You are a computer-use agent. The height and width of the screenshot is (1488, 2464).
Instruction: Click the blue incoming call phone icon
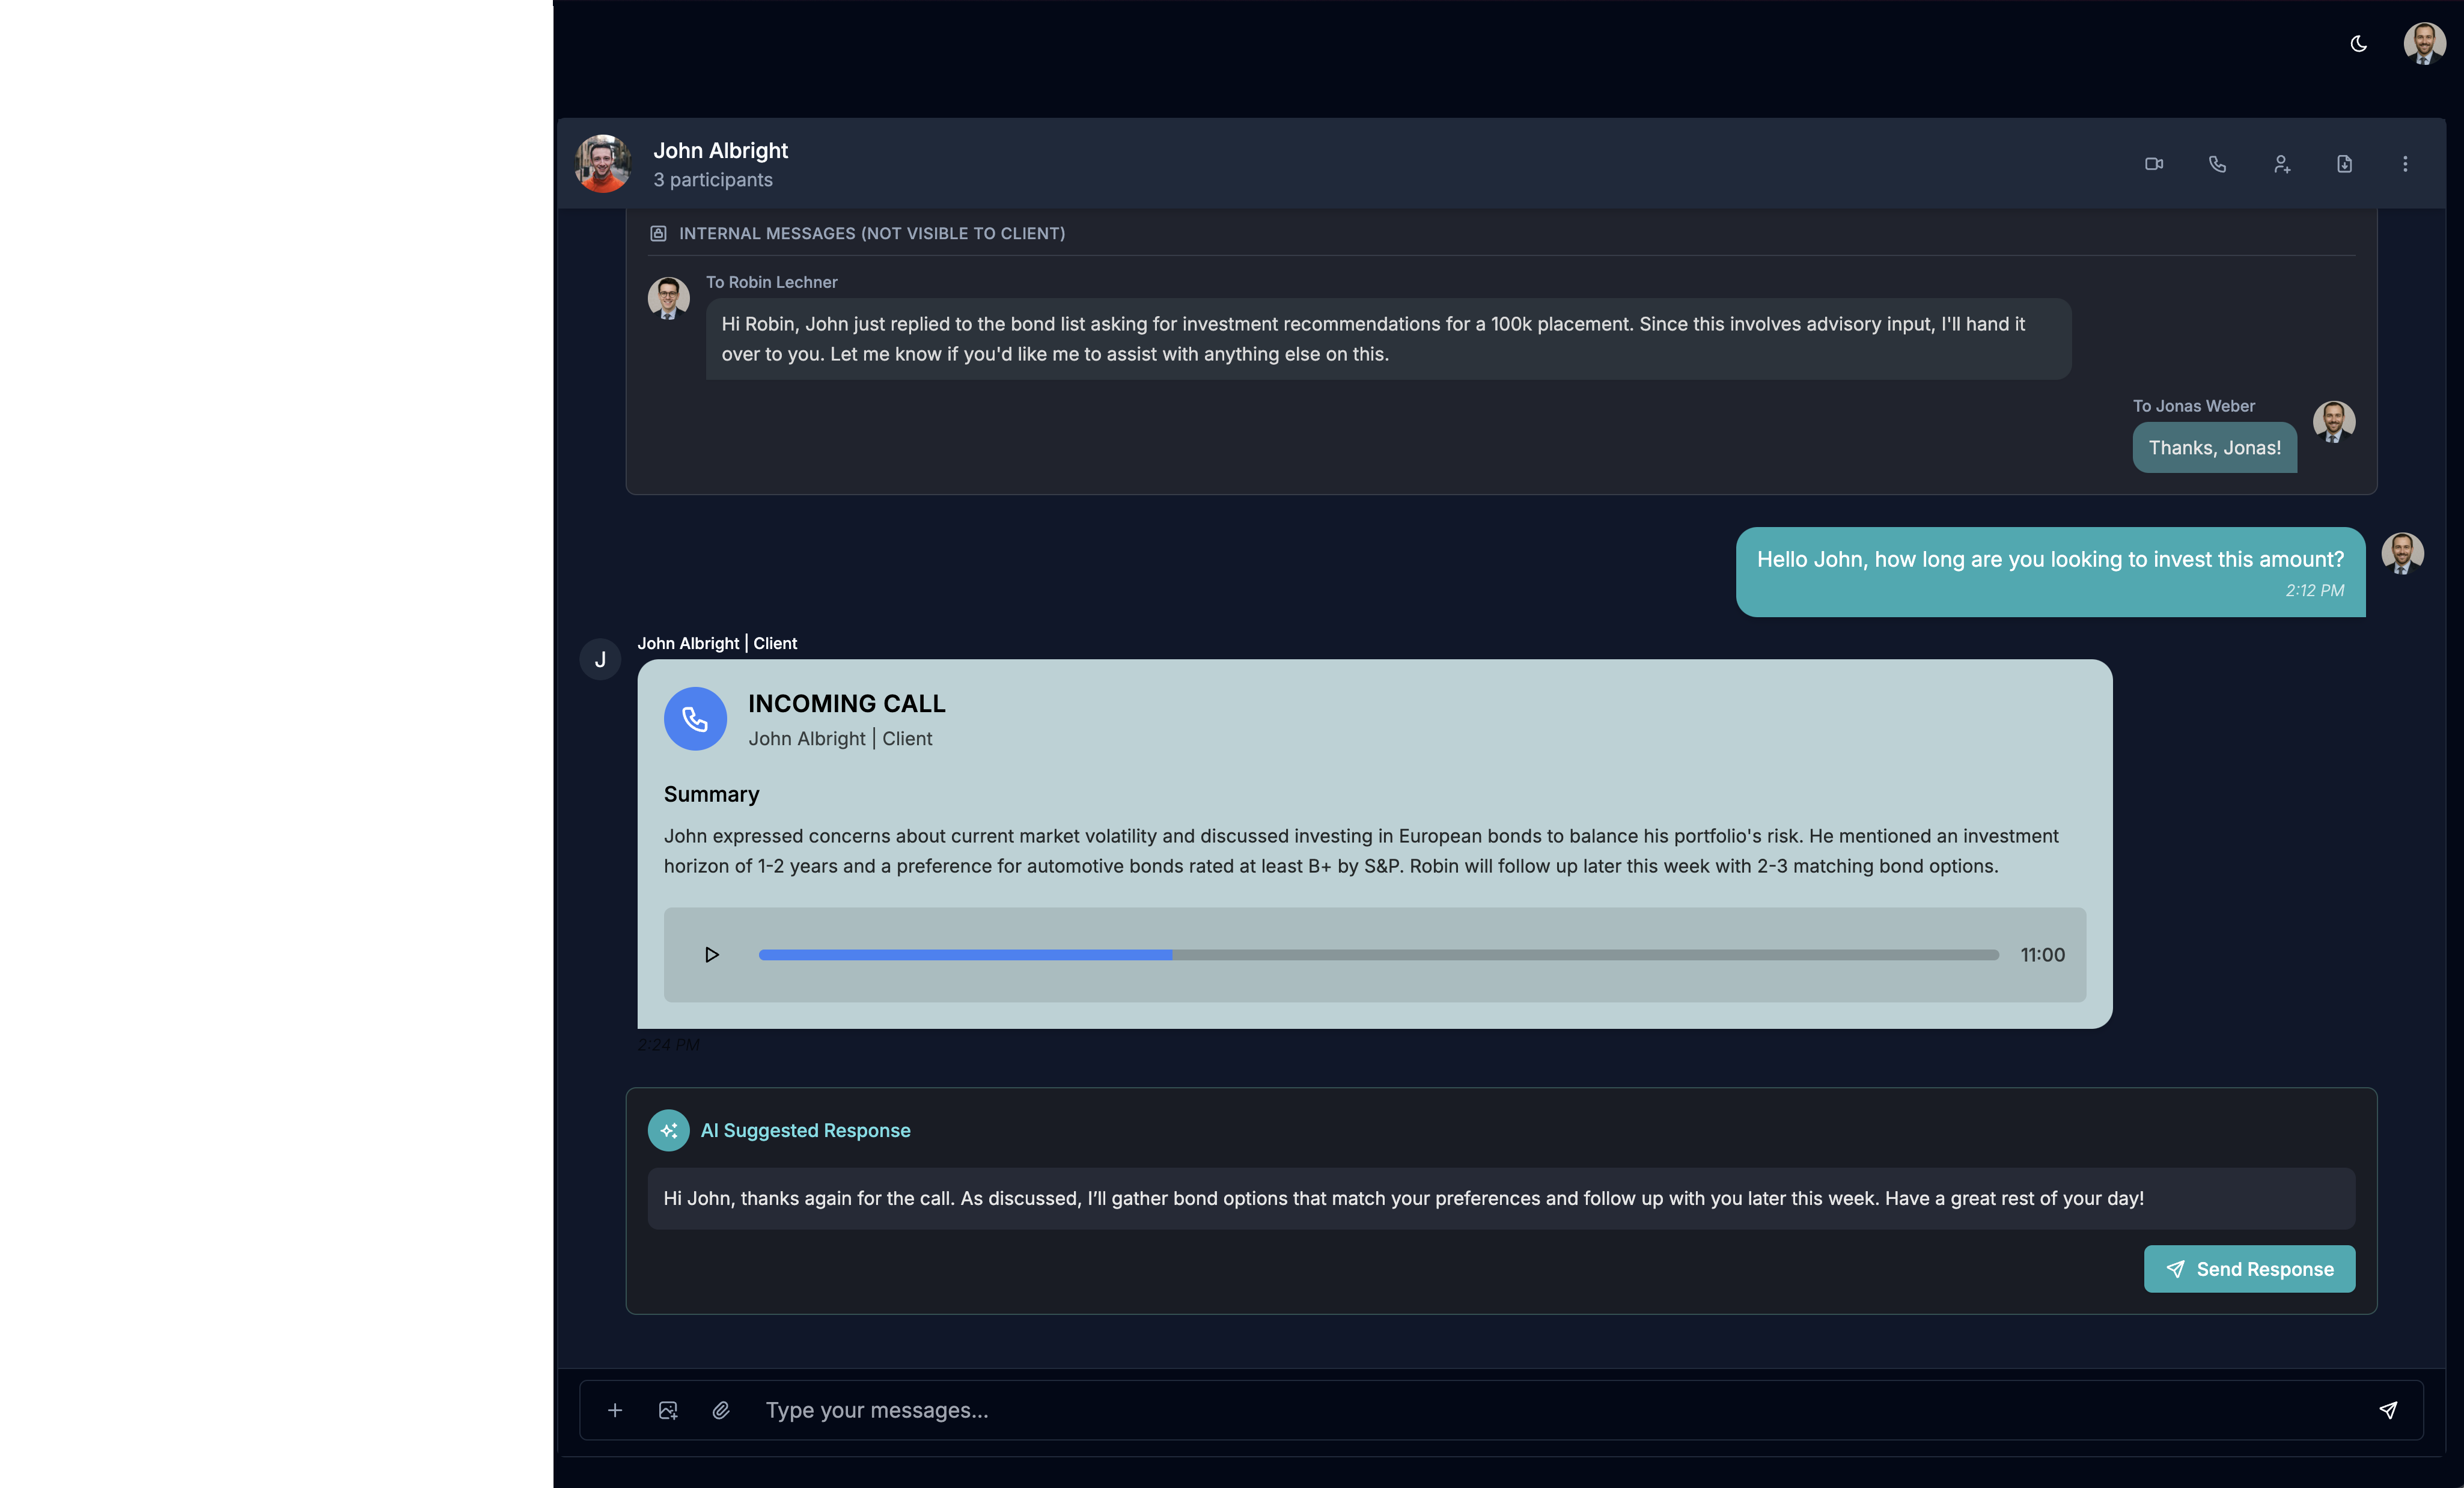coord(695,718)
